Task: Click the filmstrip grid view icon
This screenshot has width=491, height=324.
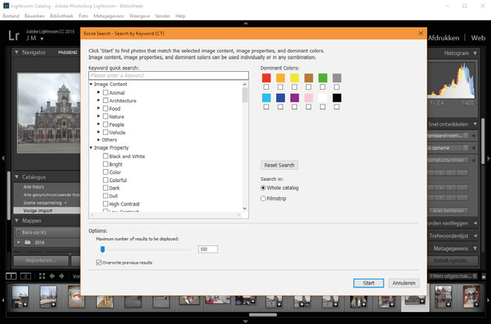Action: [41, 276]
